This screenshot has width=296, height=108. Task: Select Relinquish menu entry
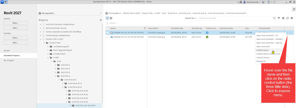pyautogui.click(x=261, y=61)
